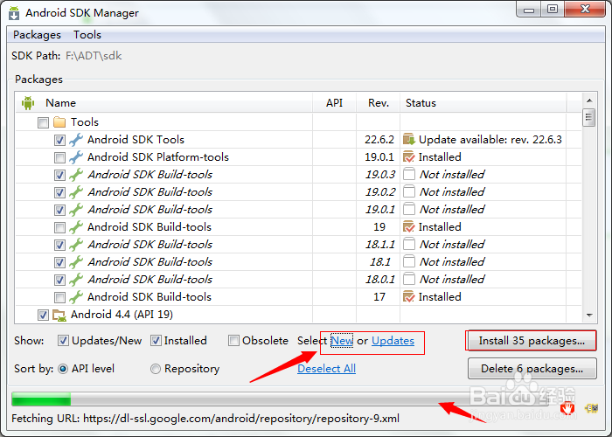Viewport: 612px width, 437px height.
Task: Click Build-tools 18.1 wrench icon
Action: (76, 262)
